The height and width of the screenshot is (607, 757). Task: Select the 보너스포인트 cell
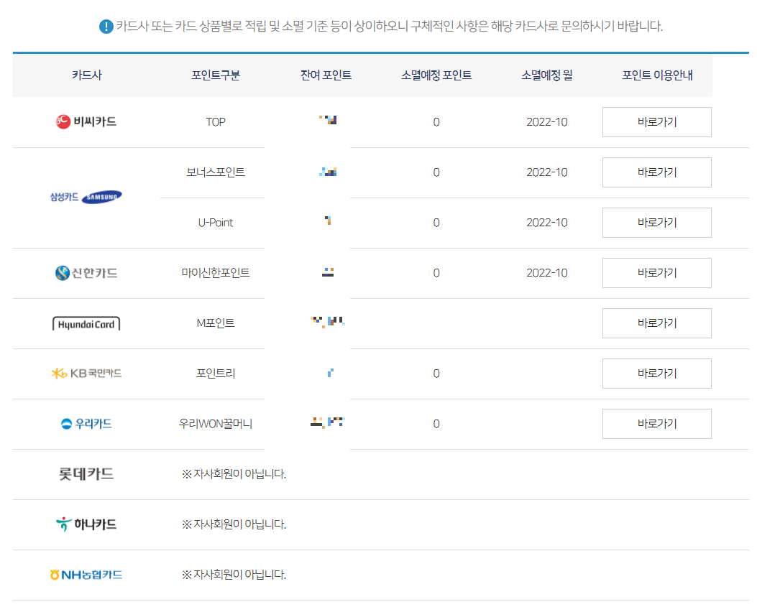click(x=216, y=172)
